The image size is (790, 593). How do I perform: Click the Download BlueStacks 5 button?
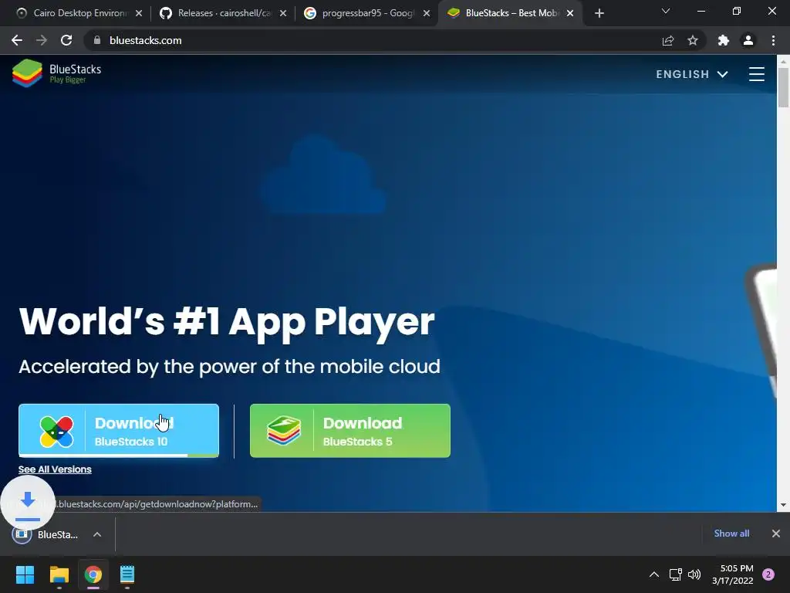click(350, 431)
